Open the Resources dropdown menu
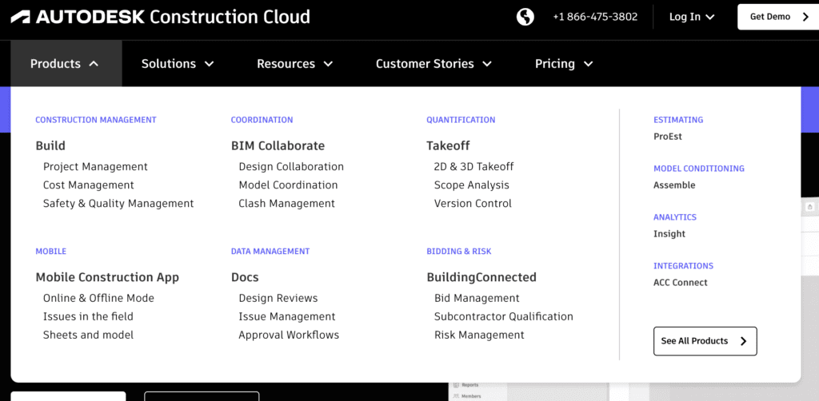Viewport: 819px width, 401px height. coord(294,64)
